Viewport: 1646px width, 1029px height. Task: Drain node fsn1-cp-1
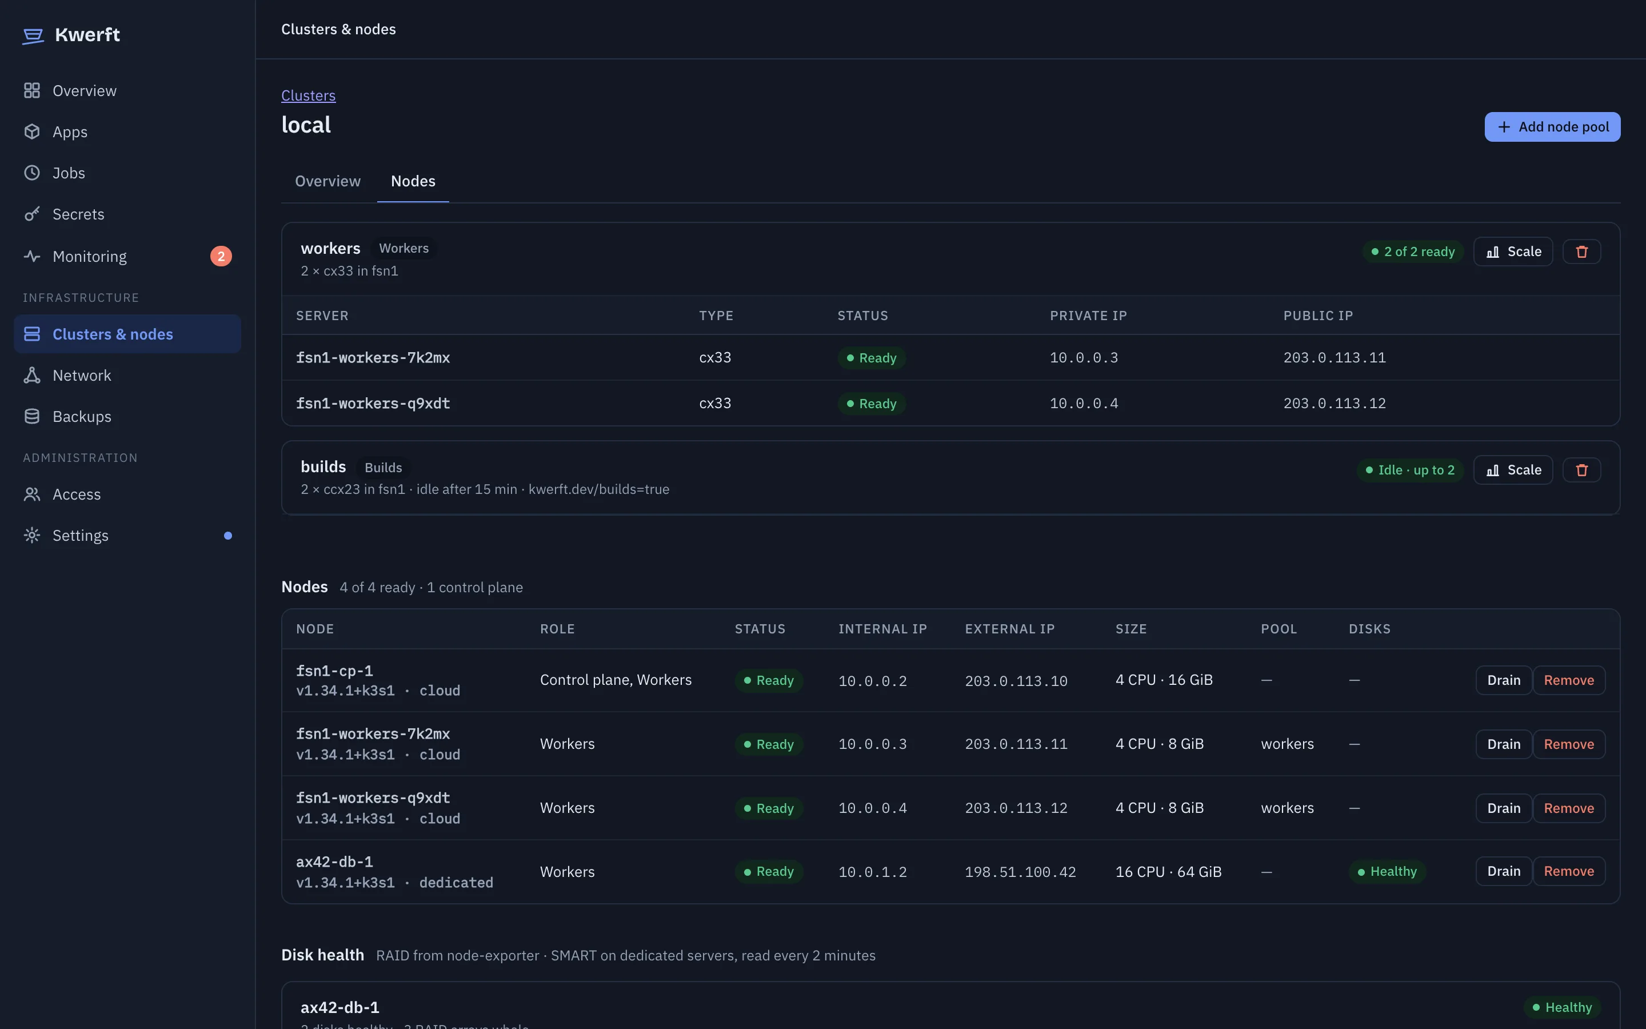click(1503, 680)
